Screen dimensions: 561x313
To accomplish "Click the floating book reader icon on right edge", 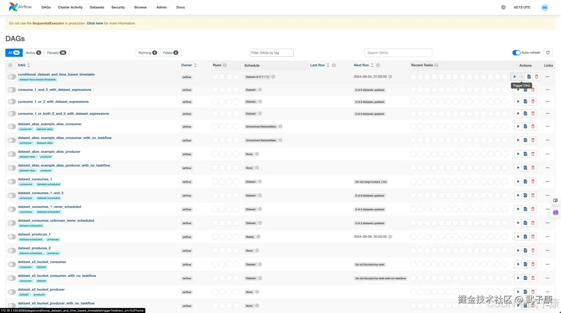I will 555,200.
